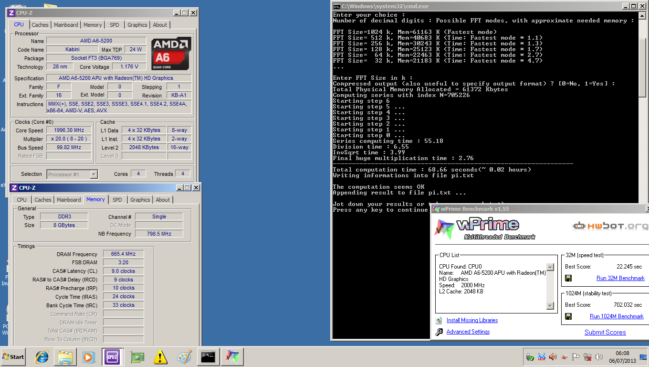This screenshot has width=649, height=367.
Task: Click 'Total computation time : 68.66 seconds' line
Action: click(432, 170)
